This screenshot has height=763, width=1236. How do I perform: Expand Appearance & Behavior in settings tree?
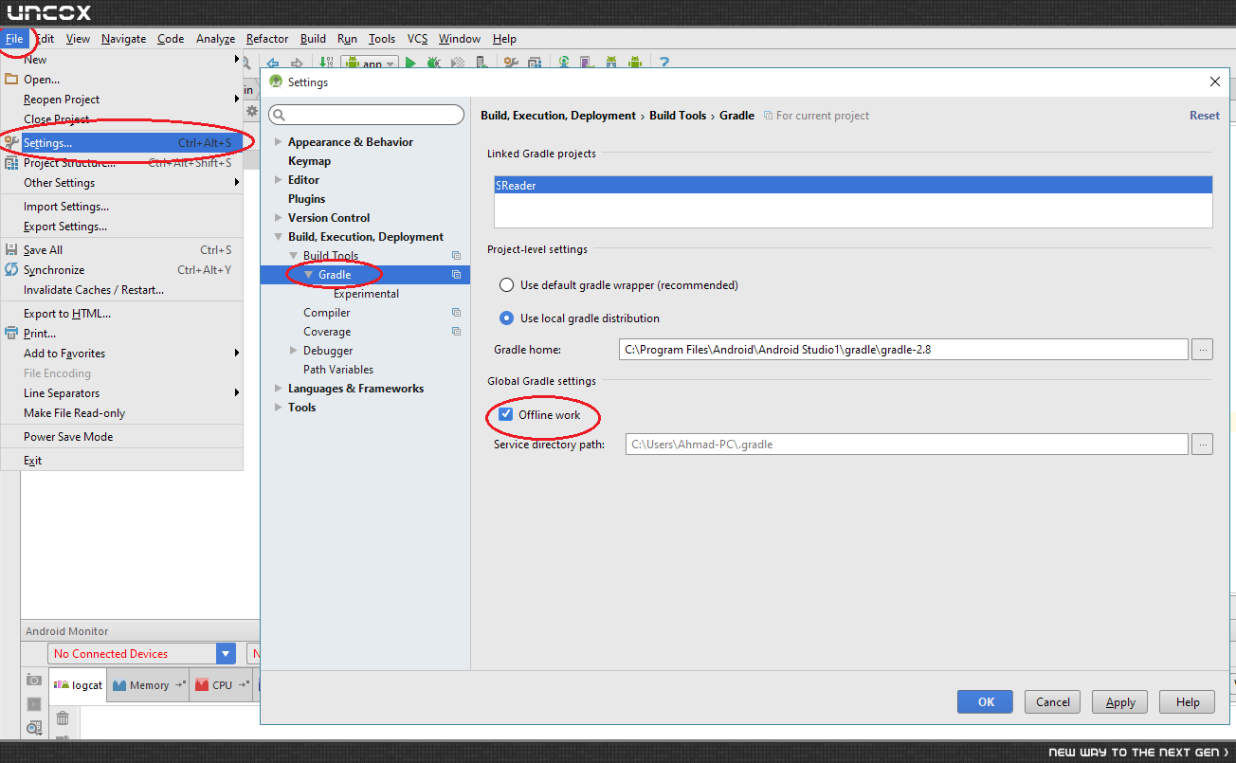(279, 142)
